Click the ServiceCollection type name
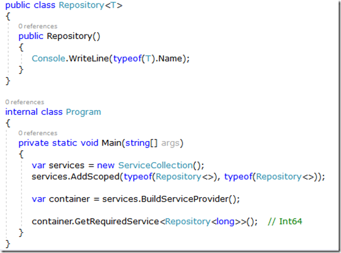 [x=155, y=166]
